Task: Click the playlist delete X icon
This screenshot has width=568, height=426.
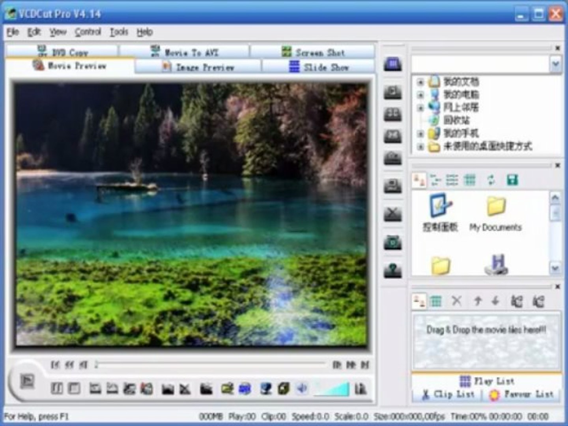Action: pos(457,301)
